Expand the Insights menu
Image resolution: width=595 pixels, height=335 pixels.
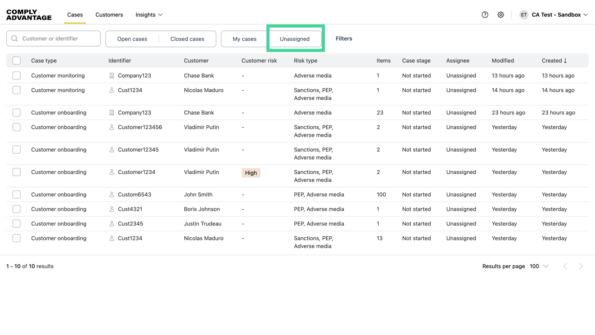coord(149,15)
